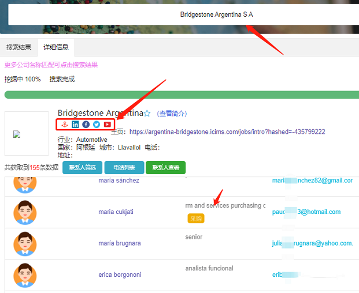Click the 采购 tag on maria cukjati
This screenshot has height=293, width=359.
click(196, 219)
